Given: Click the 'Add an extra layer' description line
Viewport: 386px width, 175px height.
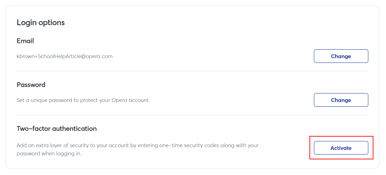Looking at the screenshot, I should (x=137, y=145).
